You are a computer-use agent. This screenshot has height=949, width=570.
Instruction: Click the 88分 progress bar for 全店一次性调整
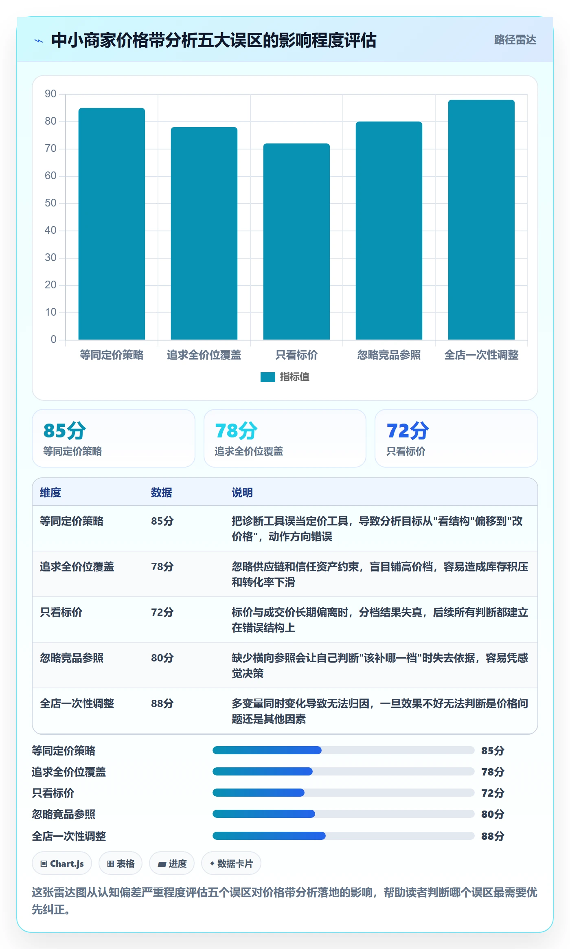point(343,836)
